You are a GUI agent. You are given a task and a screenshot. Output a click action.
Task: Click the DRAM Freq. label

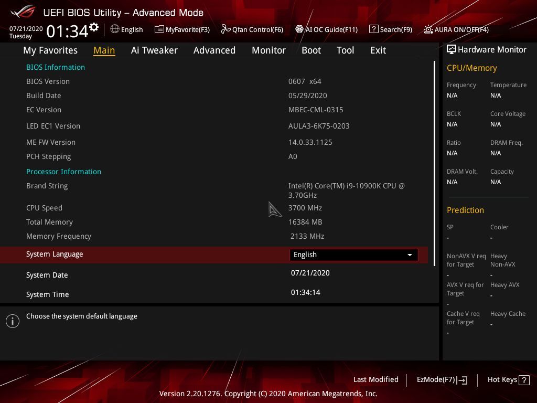506,143
